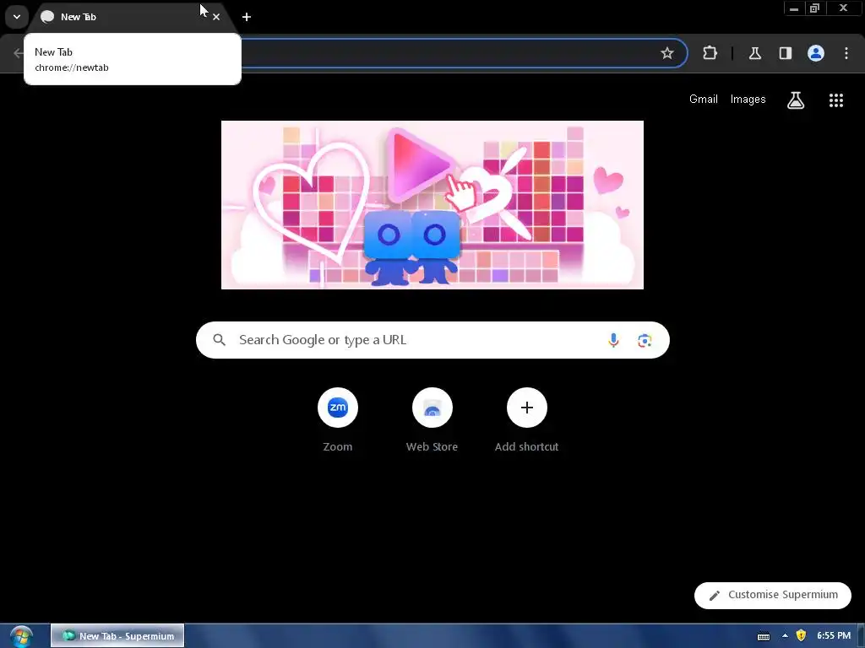Open Images link
Image resolution: width=865 pixels, height=648 pixels.
click(x=748, y=100)
